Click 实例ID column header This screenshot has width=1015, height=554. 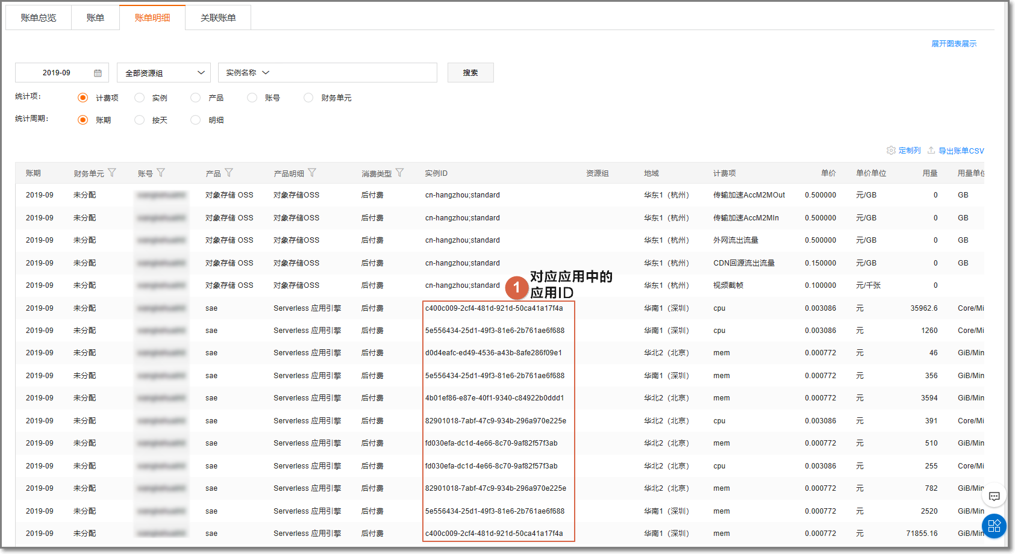436,173
